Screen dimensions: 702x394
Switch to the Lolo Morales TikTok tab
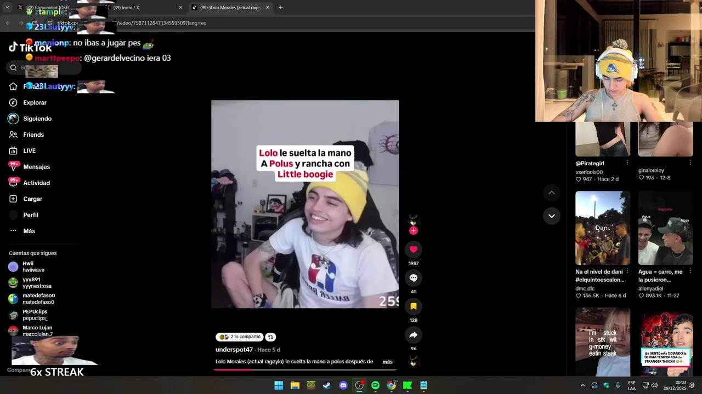pyautogui.click(x=230, y=8)
